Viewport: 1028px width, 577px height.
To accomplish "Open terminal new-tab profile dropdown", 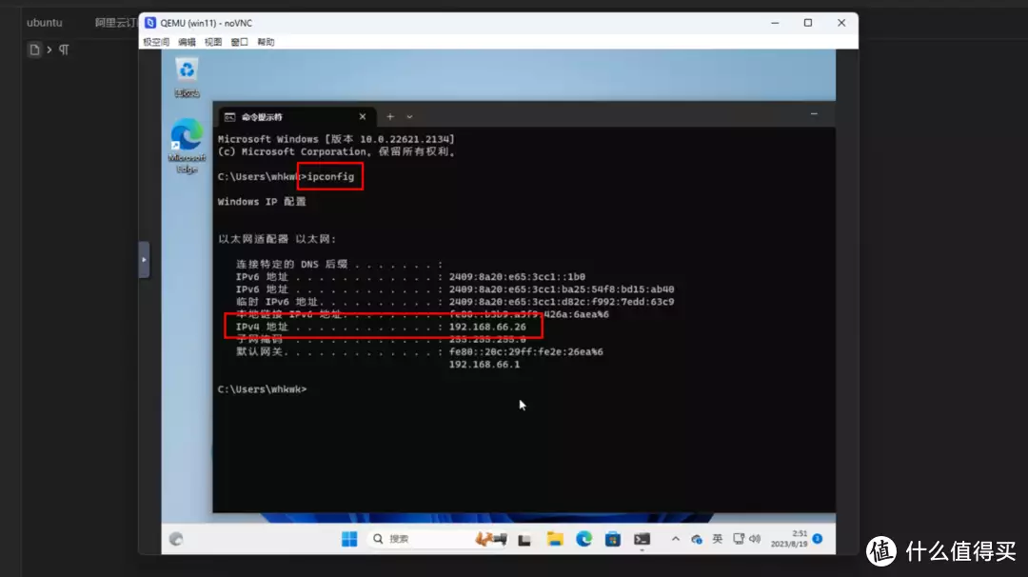I will point(409,117).
